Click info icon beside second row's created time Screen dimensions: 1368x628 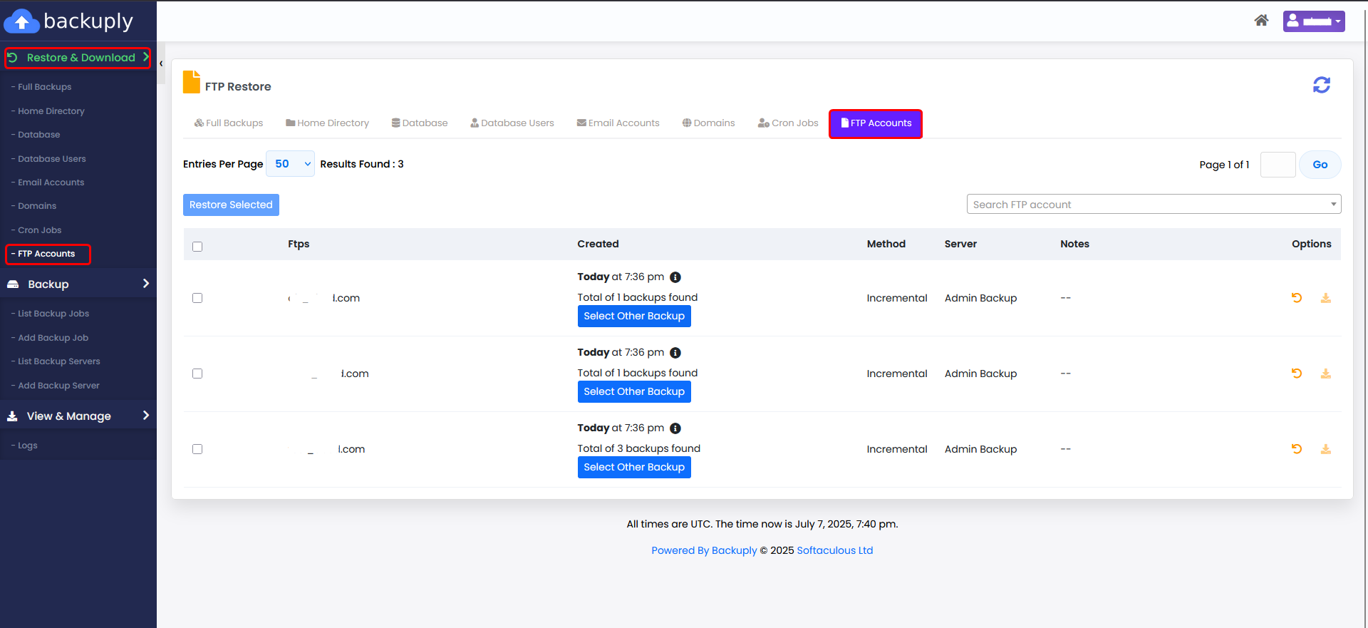click(x=675, y=353)
